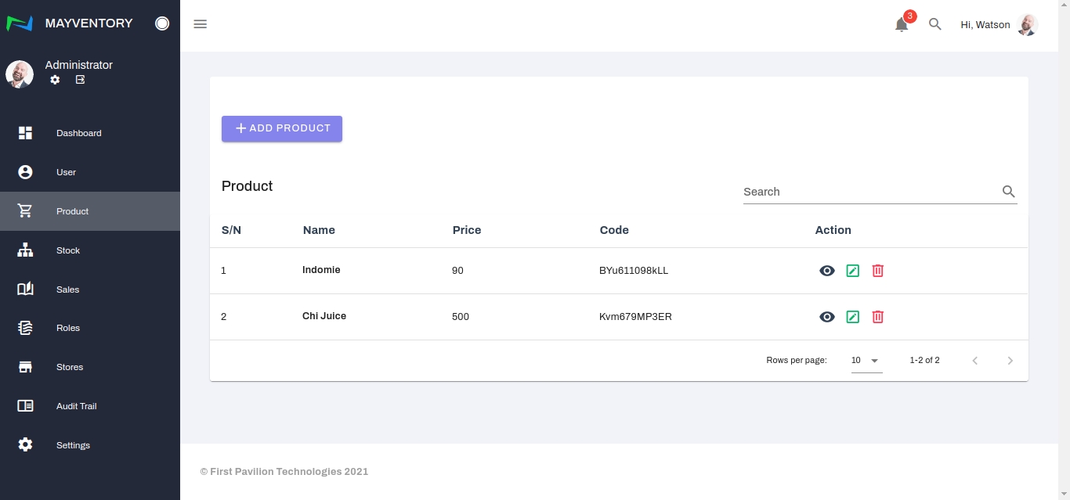
Task: Navigate to Audit Trail in sidebar
Action: pyautogui.click(x=76, y=406)
